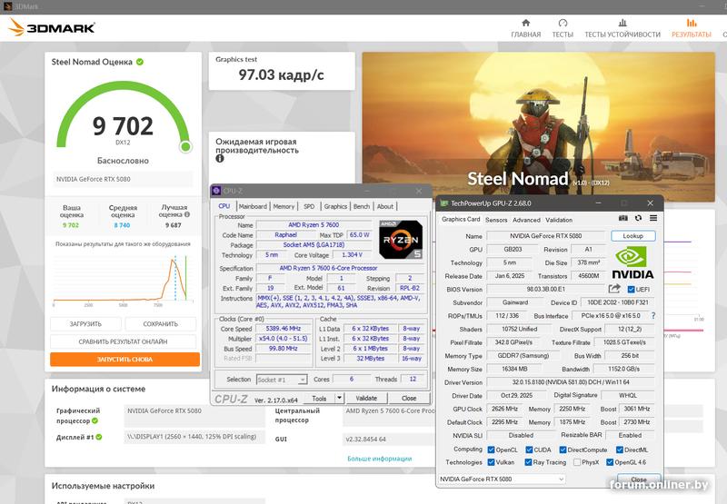
Task: Open Тесты устойчивости chart icon
Action: point(622,23)
